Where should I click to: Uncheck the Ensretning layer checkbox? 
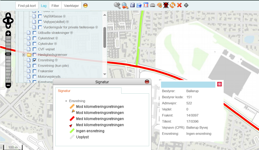pos(35,60)
